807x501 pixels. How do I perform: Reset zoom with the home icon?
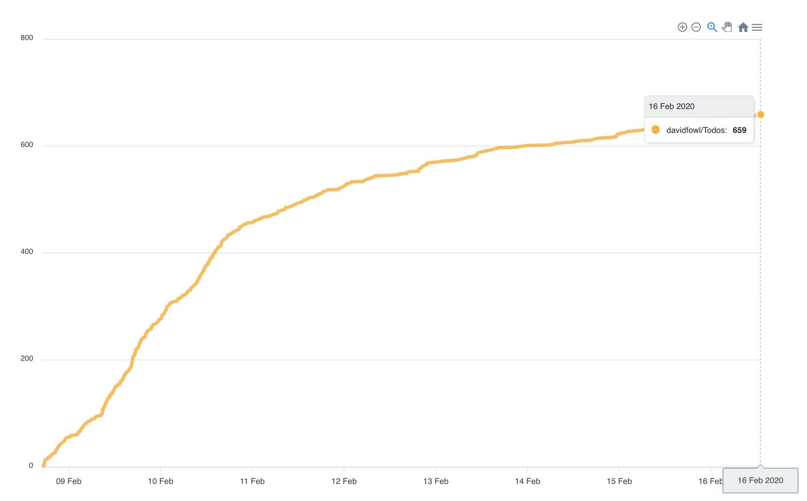pyautogui.click(x=743, y=27)
